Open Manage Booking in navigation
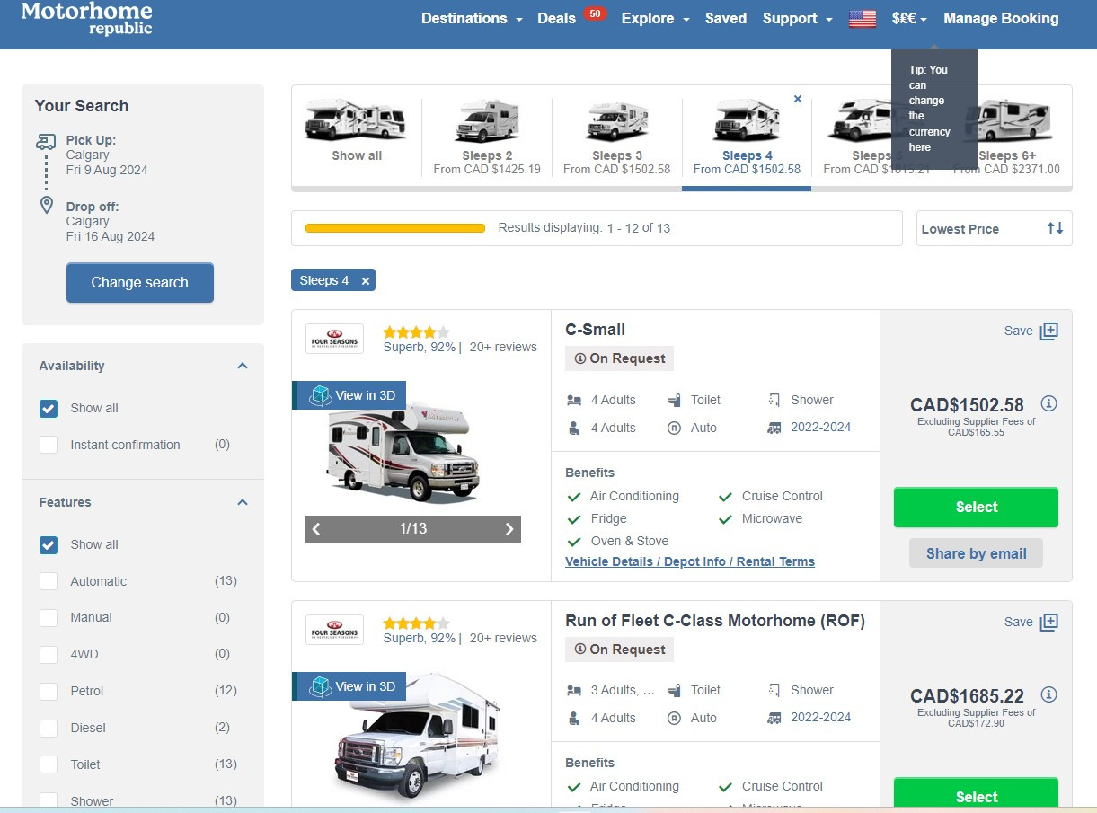Viewport: 1097px width, 813px height. [x=1001, y=18]
